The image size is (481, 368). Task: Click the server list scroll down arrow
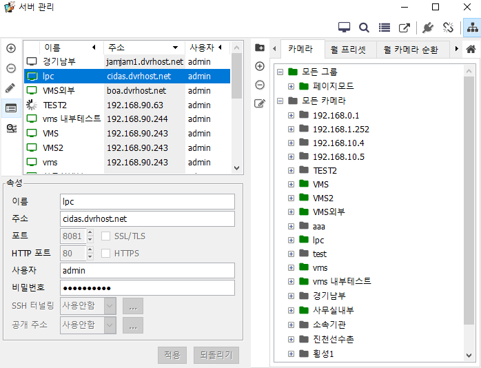(236, 168)
